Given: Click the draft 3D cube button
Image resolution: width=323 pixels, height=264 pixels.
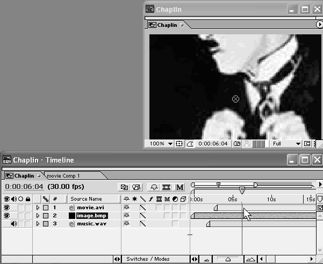Looking at the screenshot, I should (137, 187).
